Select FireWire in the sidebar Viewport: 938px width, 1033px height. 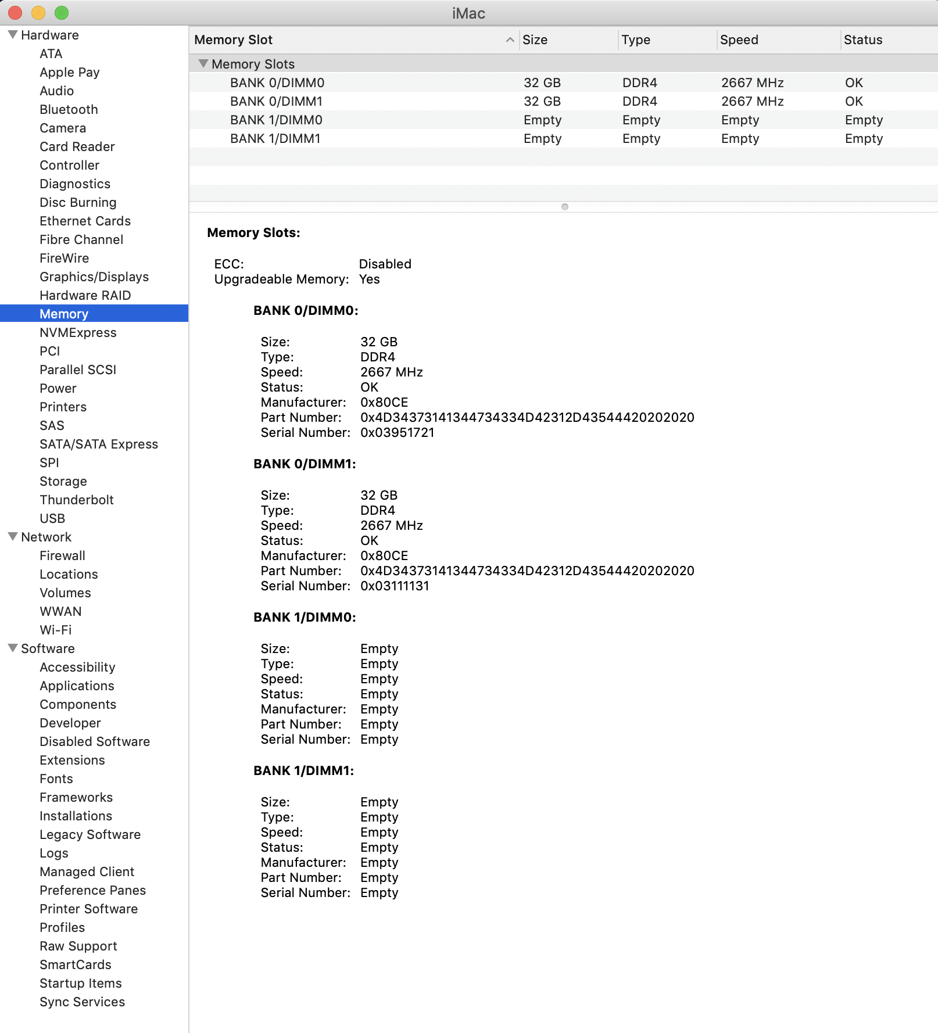point(65,258)
